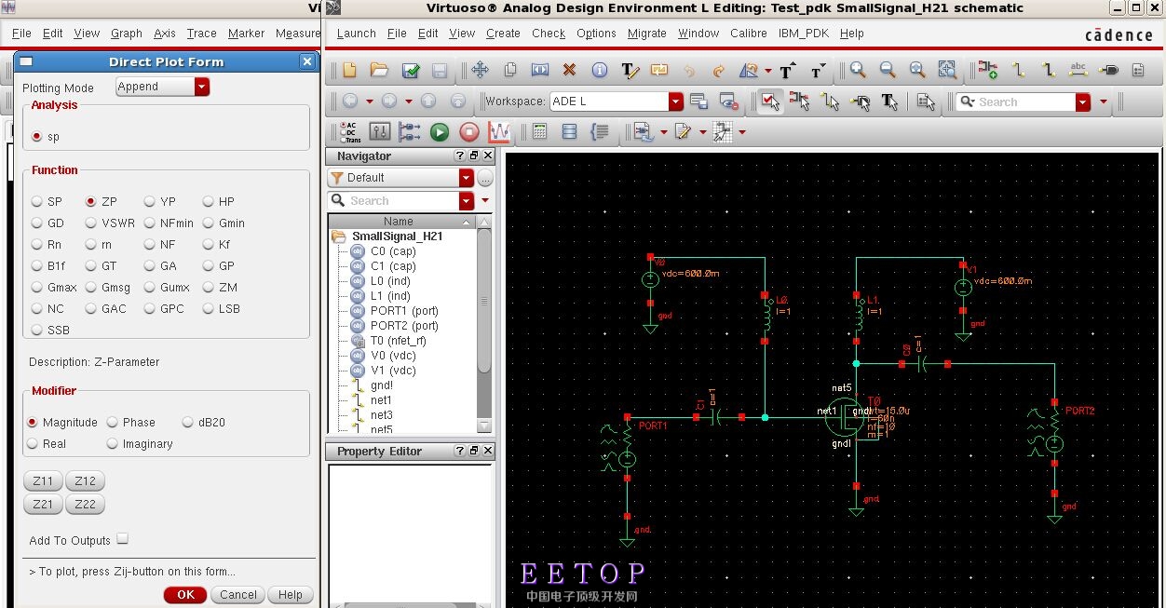The width and height of the screenshot is (1166, 608).
Task: Click the Cancel button in Direct Plot Form
Action: (238, 594)
